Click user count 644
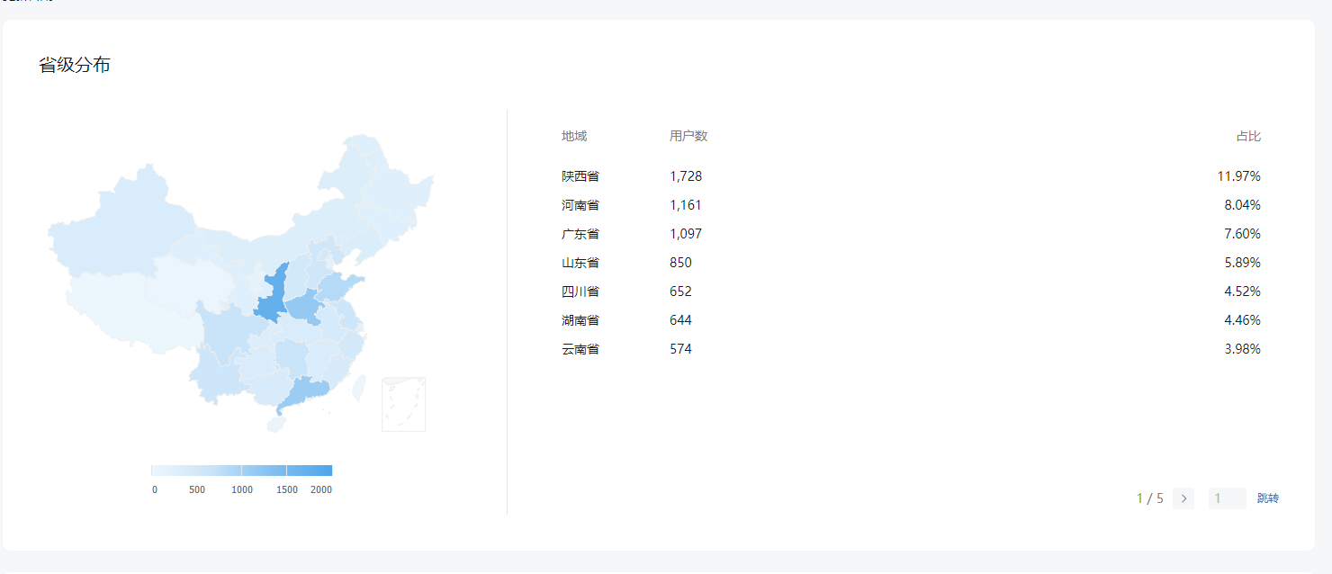The height and width of the screenshot is (574, 1332). 681,320
